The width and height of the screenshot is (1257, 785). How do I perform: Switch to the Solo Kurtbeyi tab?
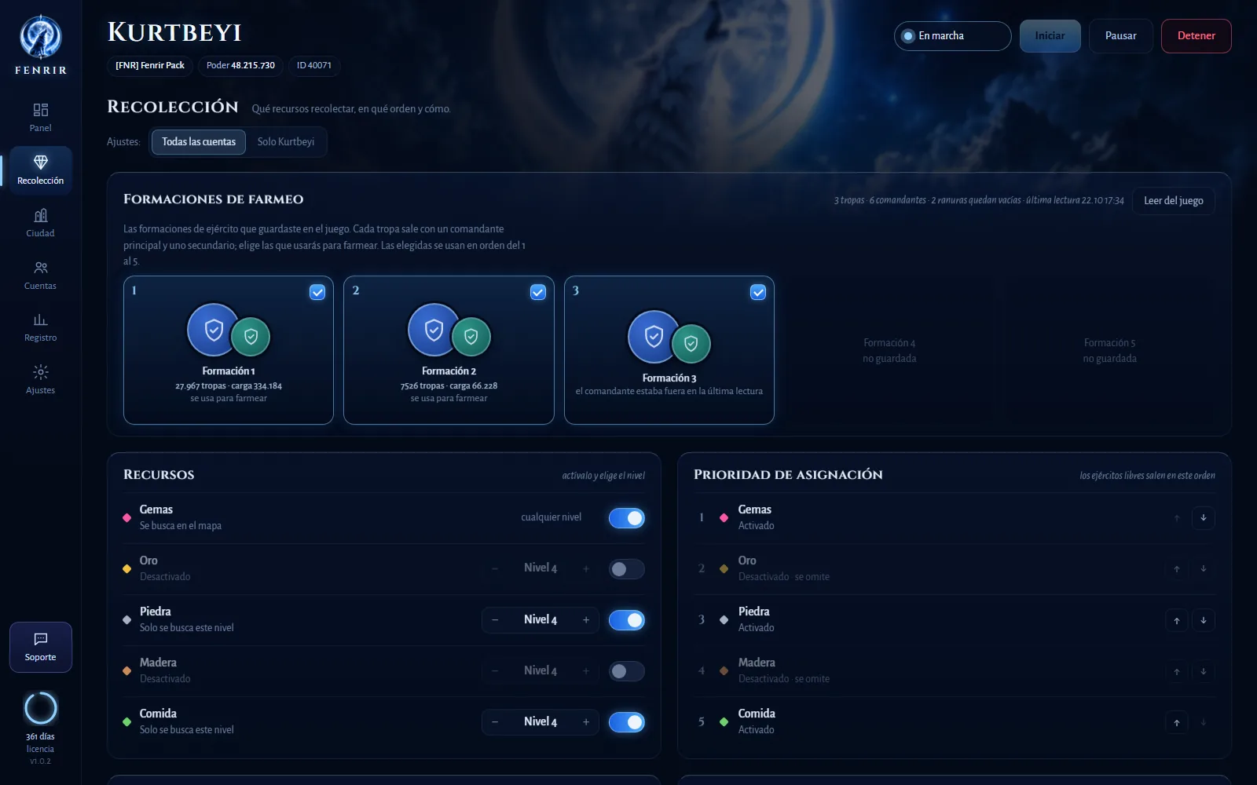[286, 142]
